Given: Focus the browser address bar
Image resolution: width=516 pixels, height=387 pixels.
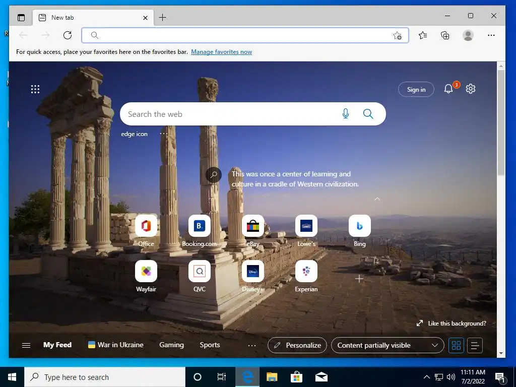Looking at the screenshot, I should point(245,35).
